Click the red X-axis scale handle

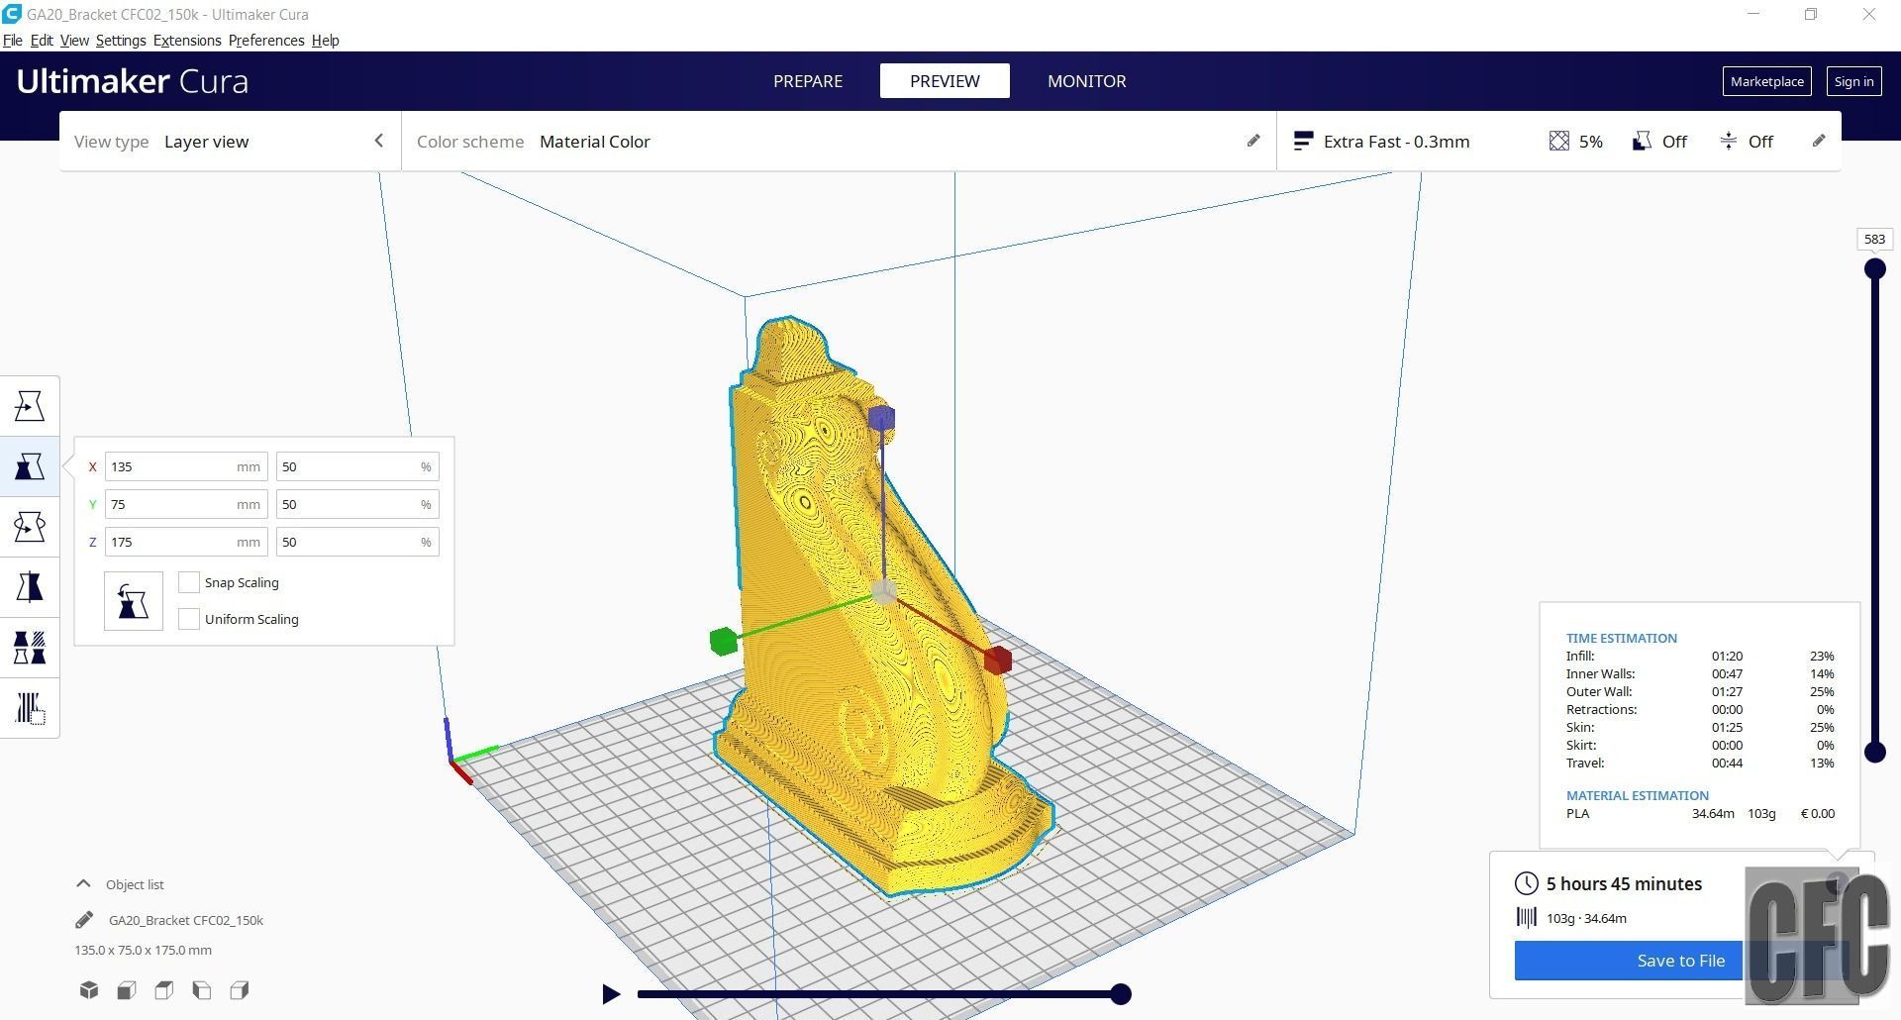coord(998,661)
